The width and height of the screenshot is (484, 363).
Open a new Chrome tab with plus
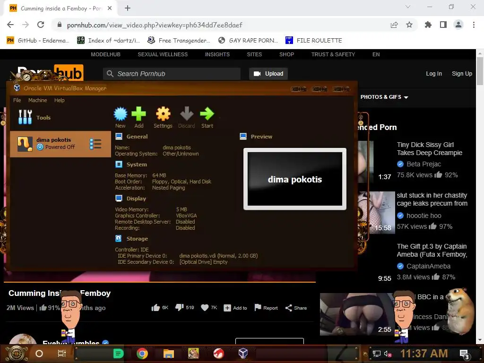coord(128,9)
